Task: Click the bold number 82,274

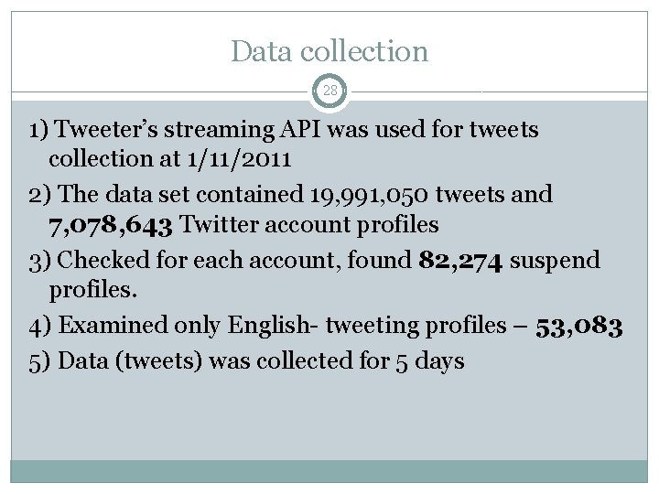Action: [x=460, y=260]
